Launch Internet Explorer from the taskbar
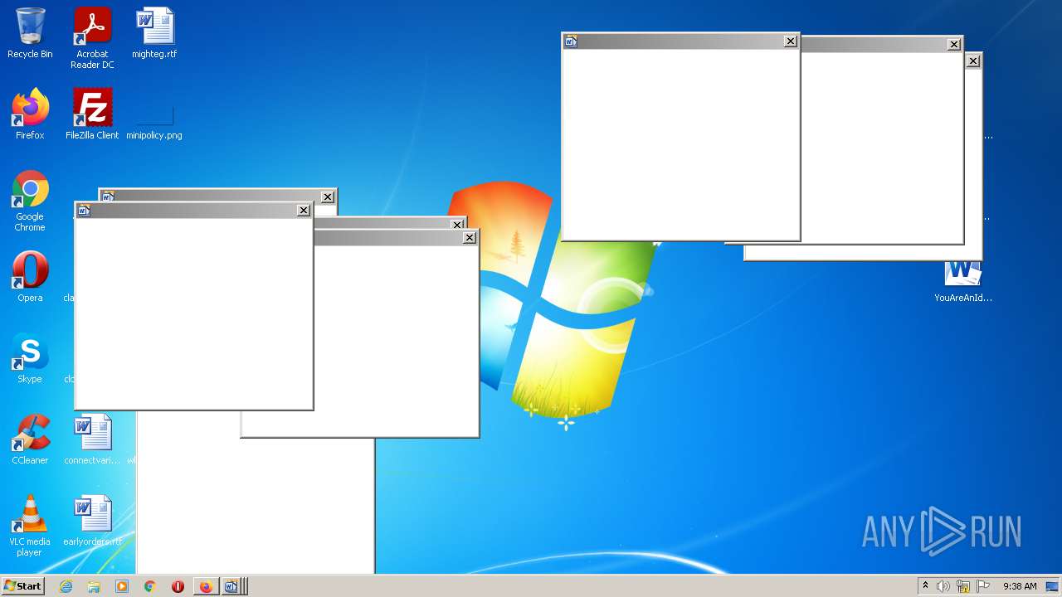Screen dimensions: 1062x597 pos(66,586)
